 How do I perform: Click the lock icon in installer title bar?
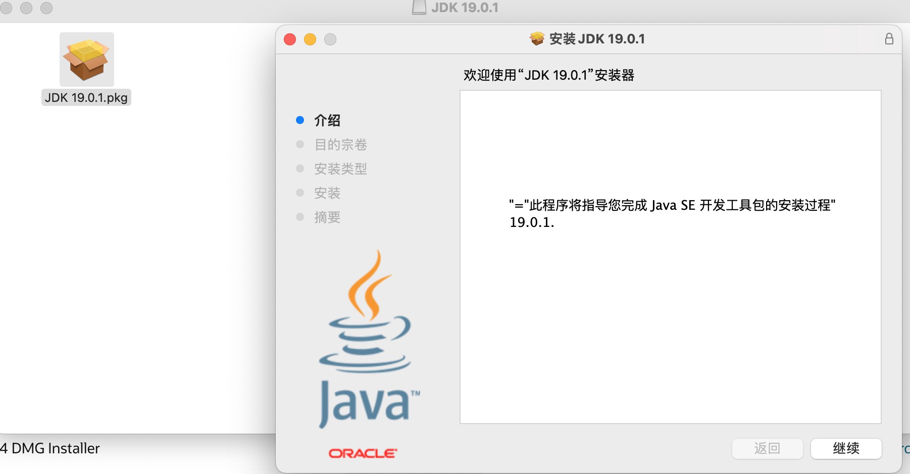889,39
